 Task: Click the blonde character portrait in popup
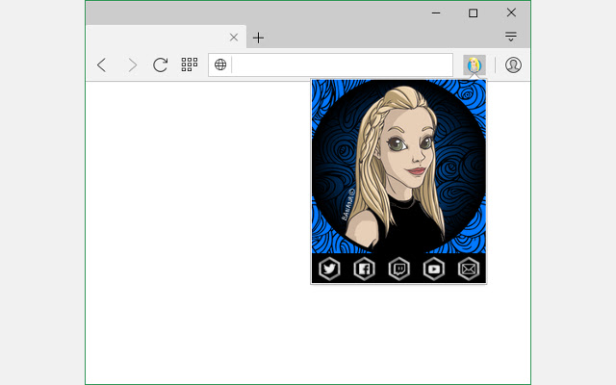tap(398, 167)
